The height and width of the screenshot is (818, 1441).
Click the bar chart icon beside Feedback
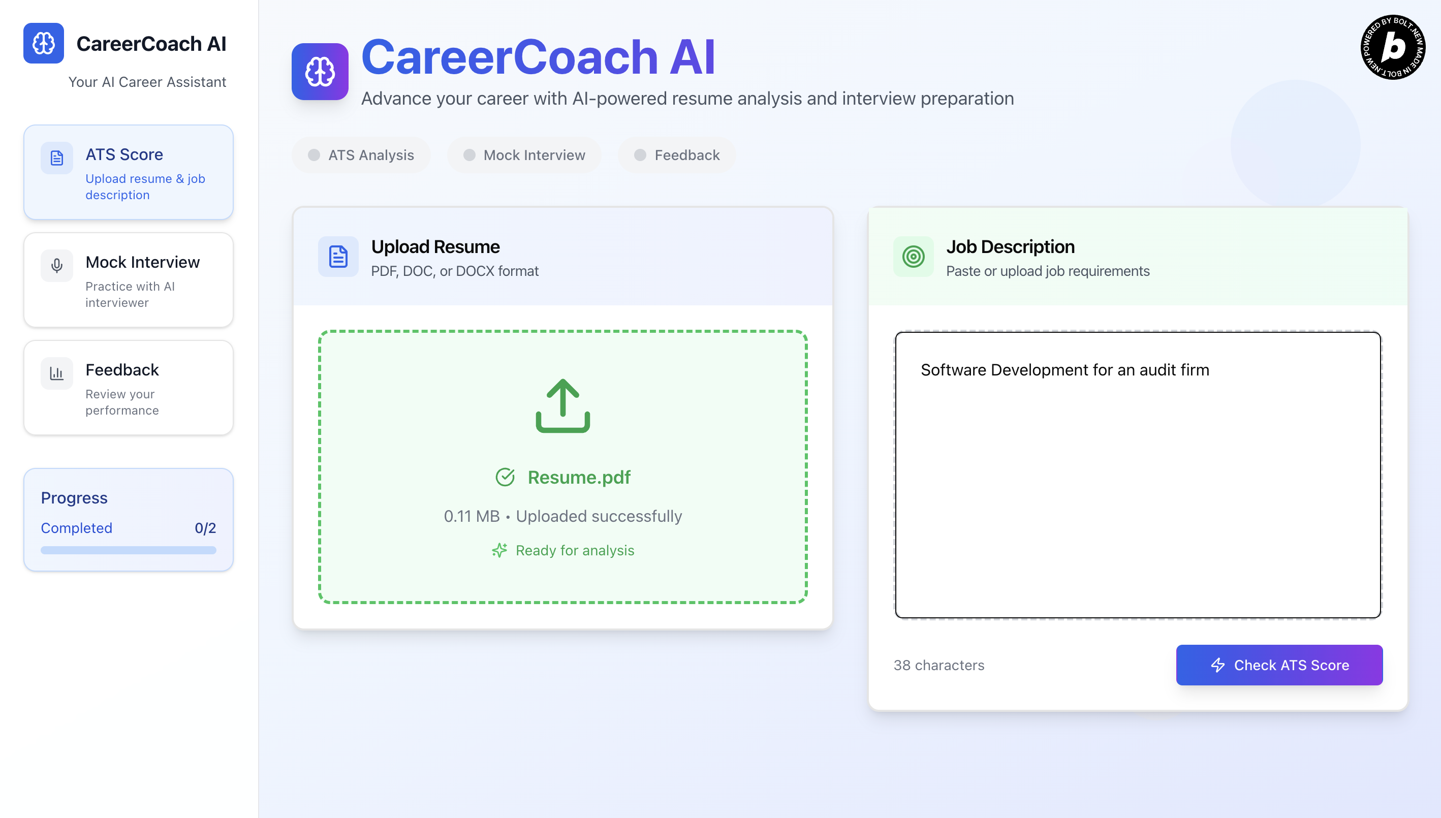coord(57,373)
